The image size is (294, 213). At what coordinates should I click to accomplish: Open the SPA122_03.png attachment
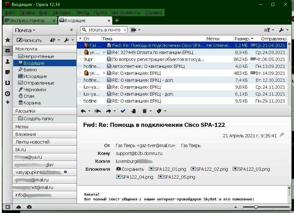tap(251, 169)
